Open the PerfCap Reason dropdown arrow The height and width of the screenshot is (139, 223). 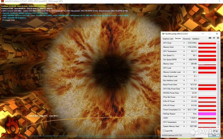coord(184,114)
